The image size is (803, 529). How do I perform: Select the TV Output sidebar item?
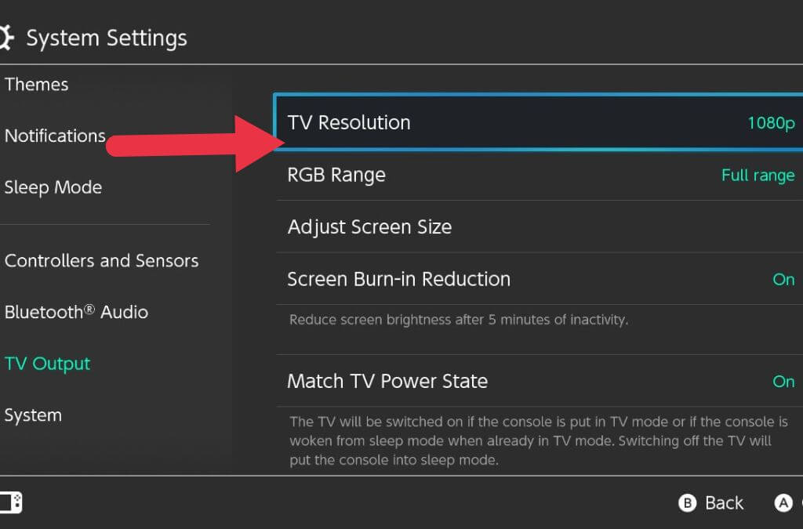click(x=47, y=364)
